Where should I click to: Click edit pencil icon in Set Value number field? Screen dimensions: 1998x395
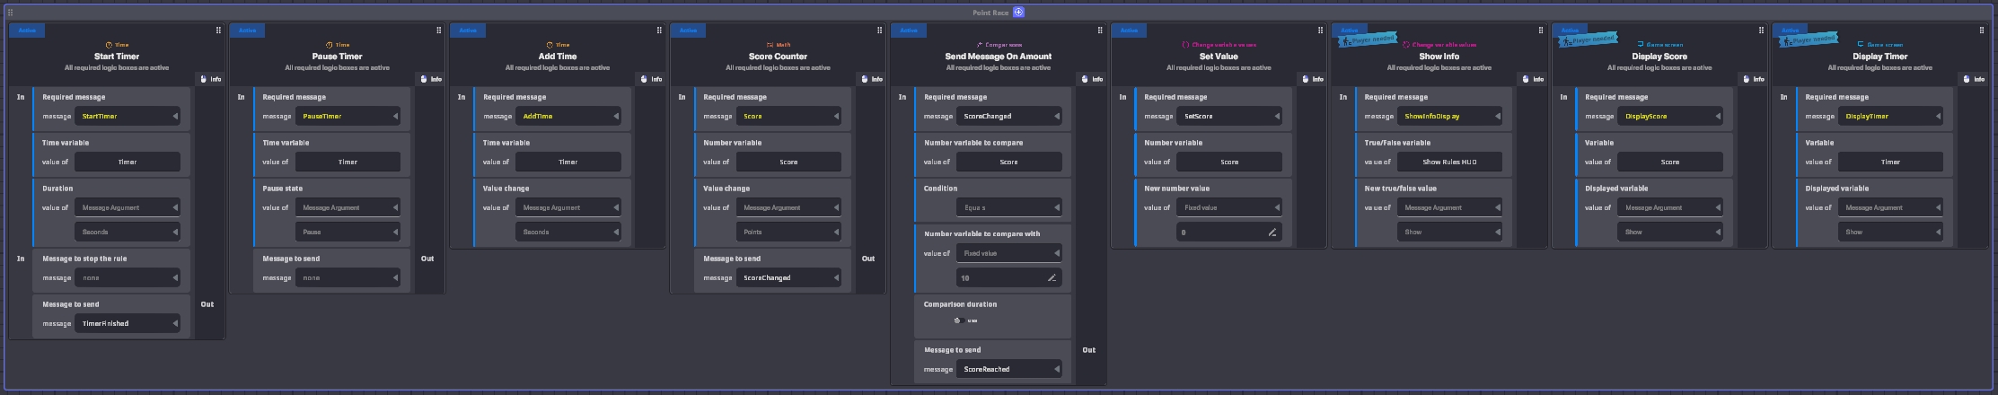[x=1272, y=233]
